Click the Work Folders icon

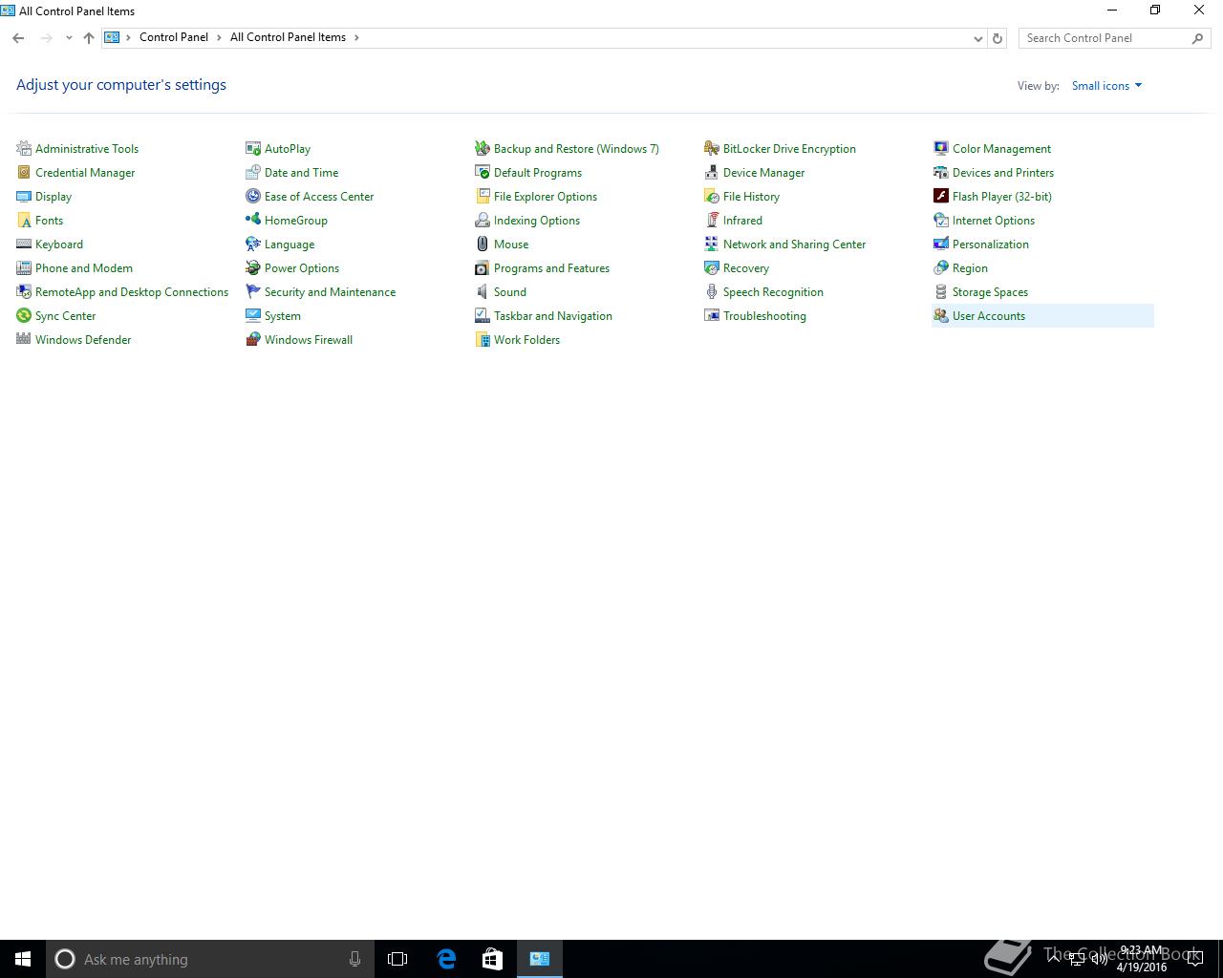point(483,339)
